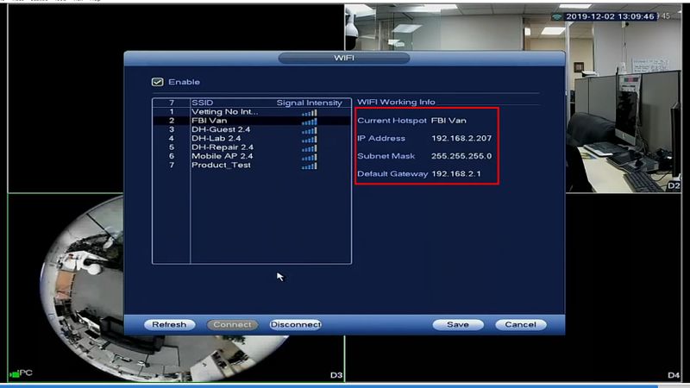Disconnect from the current hotspot
The width and height of the screenshot is (690, 388).
(x=295, y=325)
